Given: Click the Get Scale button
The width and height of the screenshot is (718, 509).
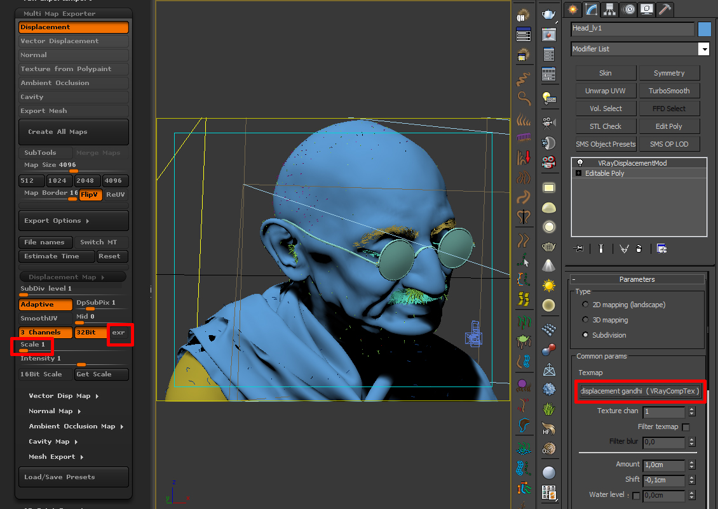Looking at the screenshot, I should [101, 374].
